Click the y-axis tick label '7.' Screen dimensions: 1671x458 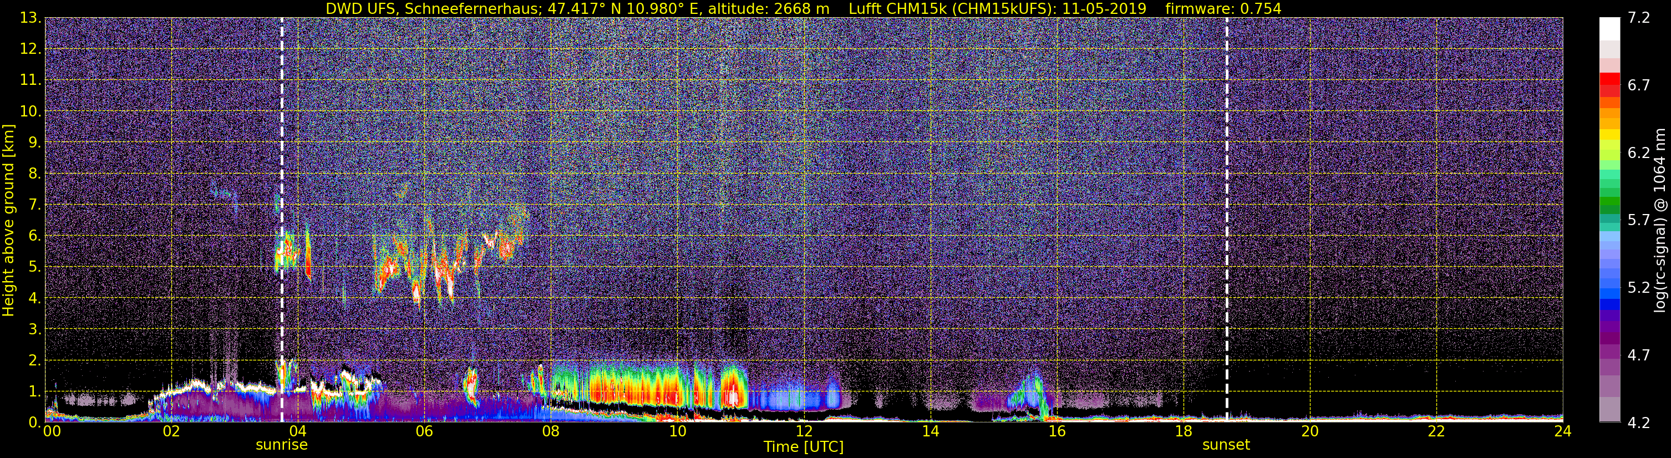pos(35,205)
